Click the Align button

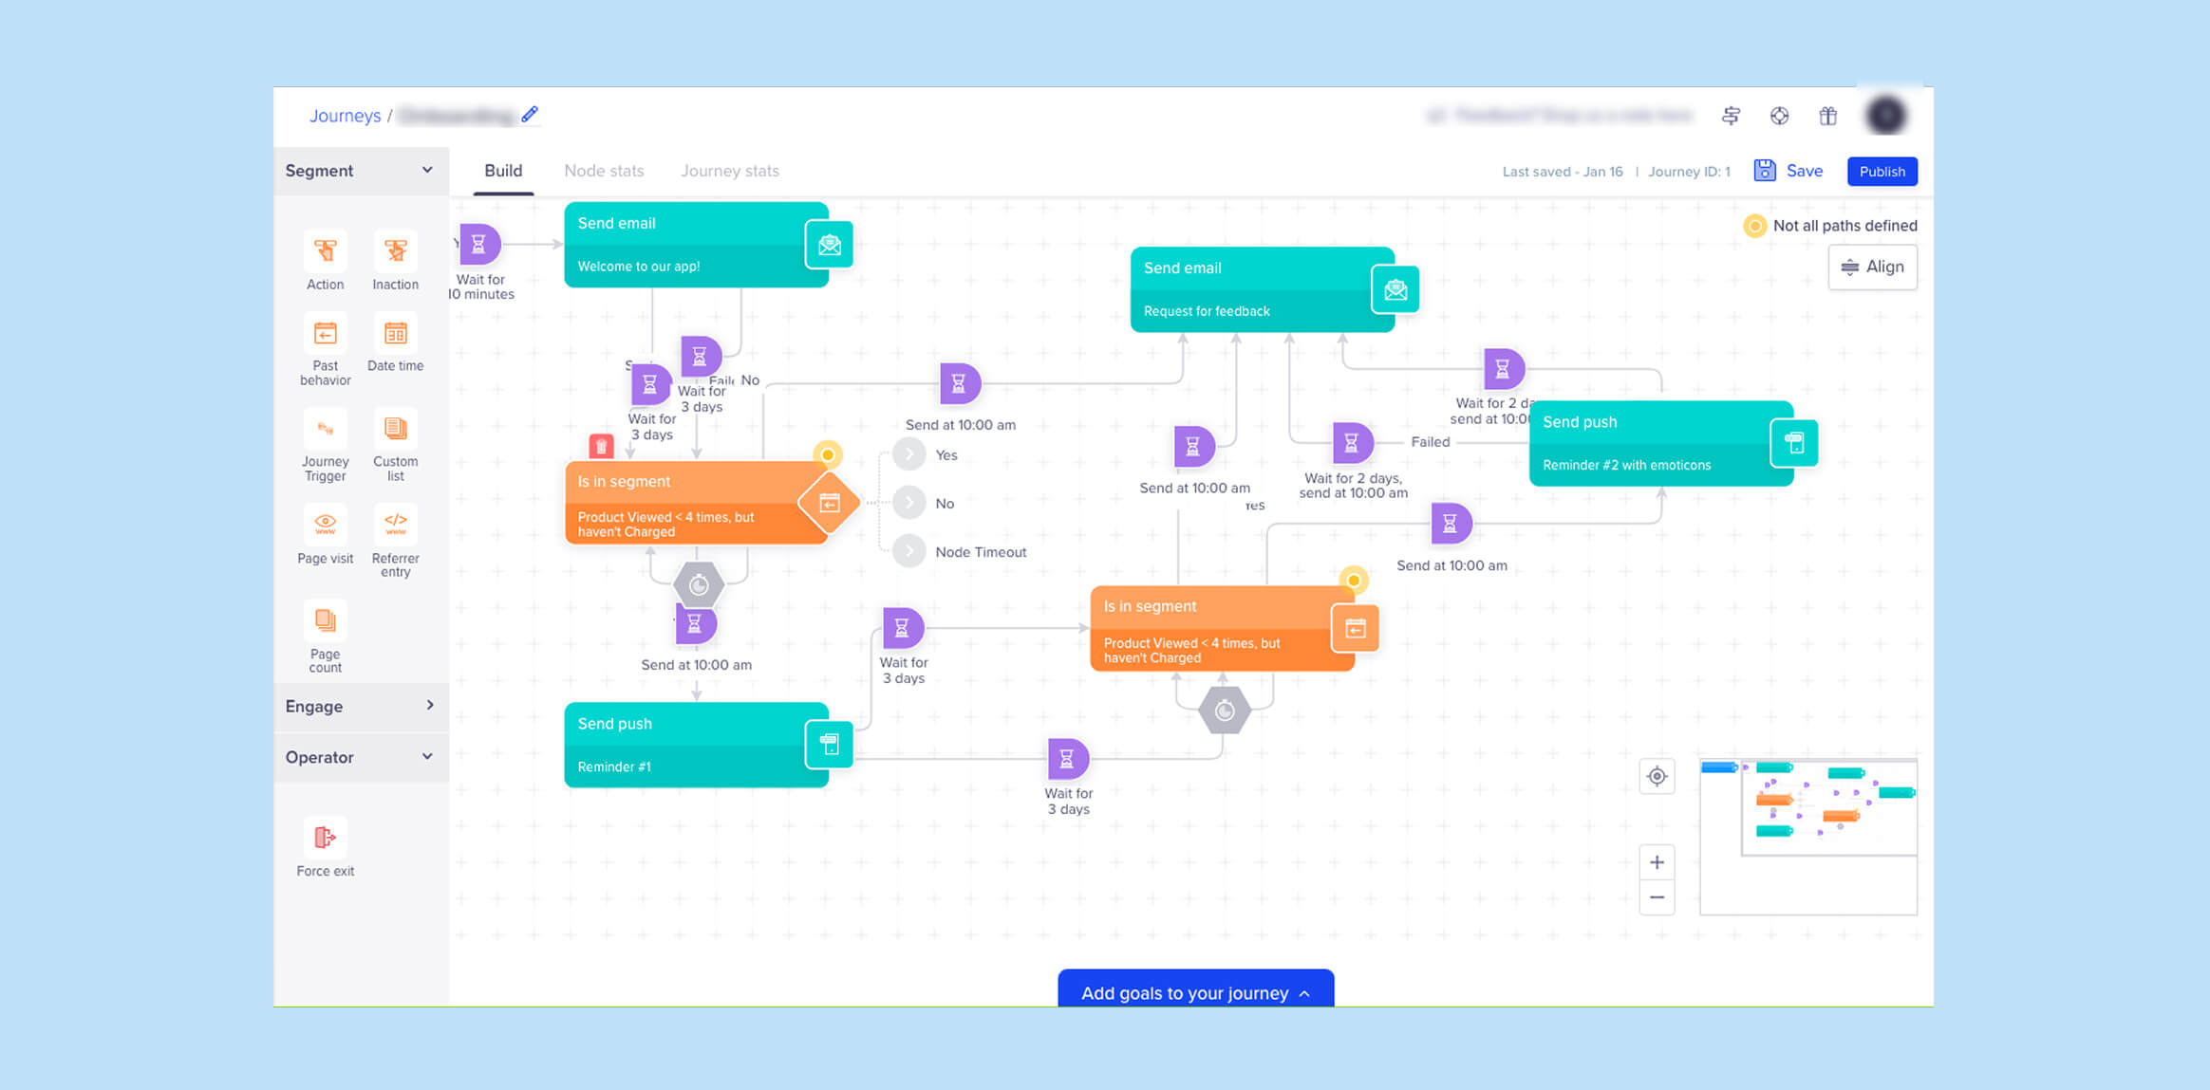pos(1872,268)
